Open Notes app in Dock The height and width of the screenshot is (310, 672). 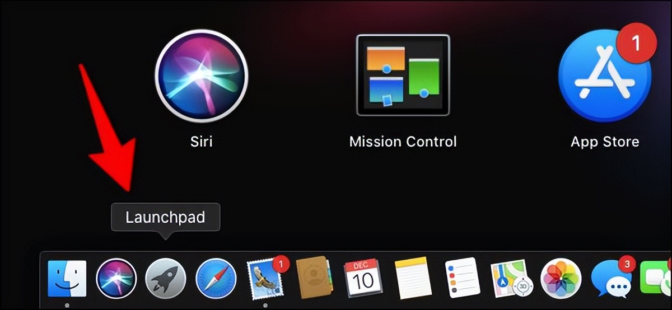[412, 279]
